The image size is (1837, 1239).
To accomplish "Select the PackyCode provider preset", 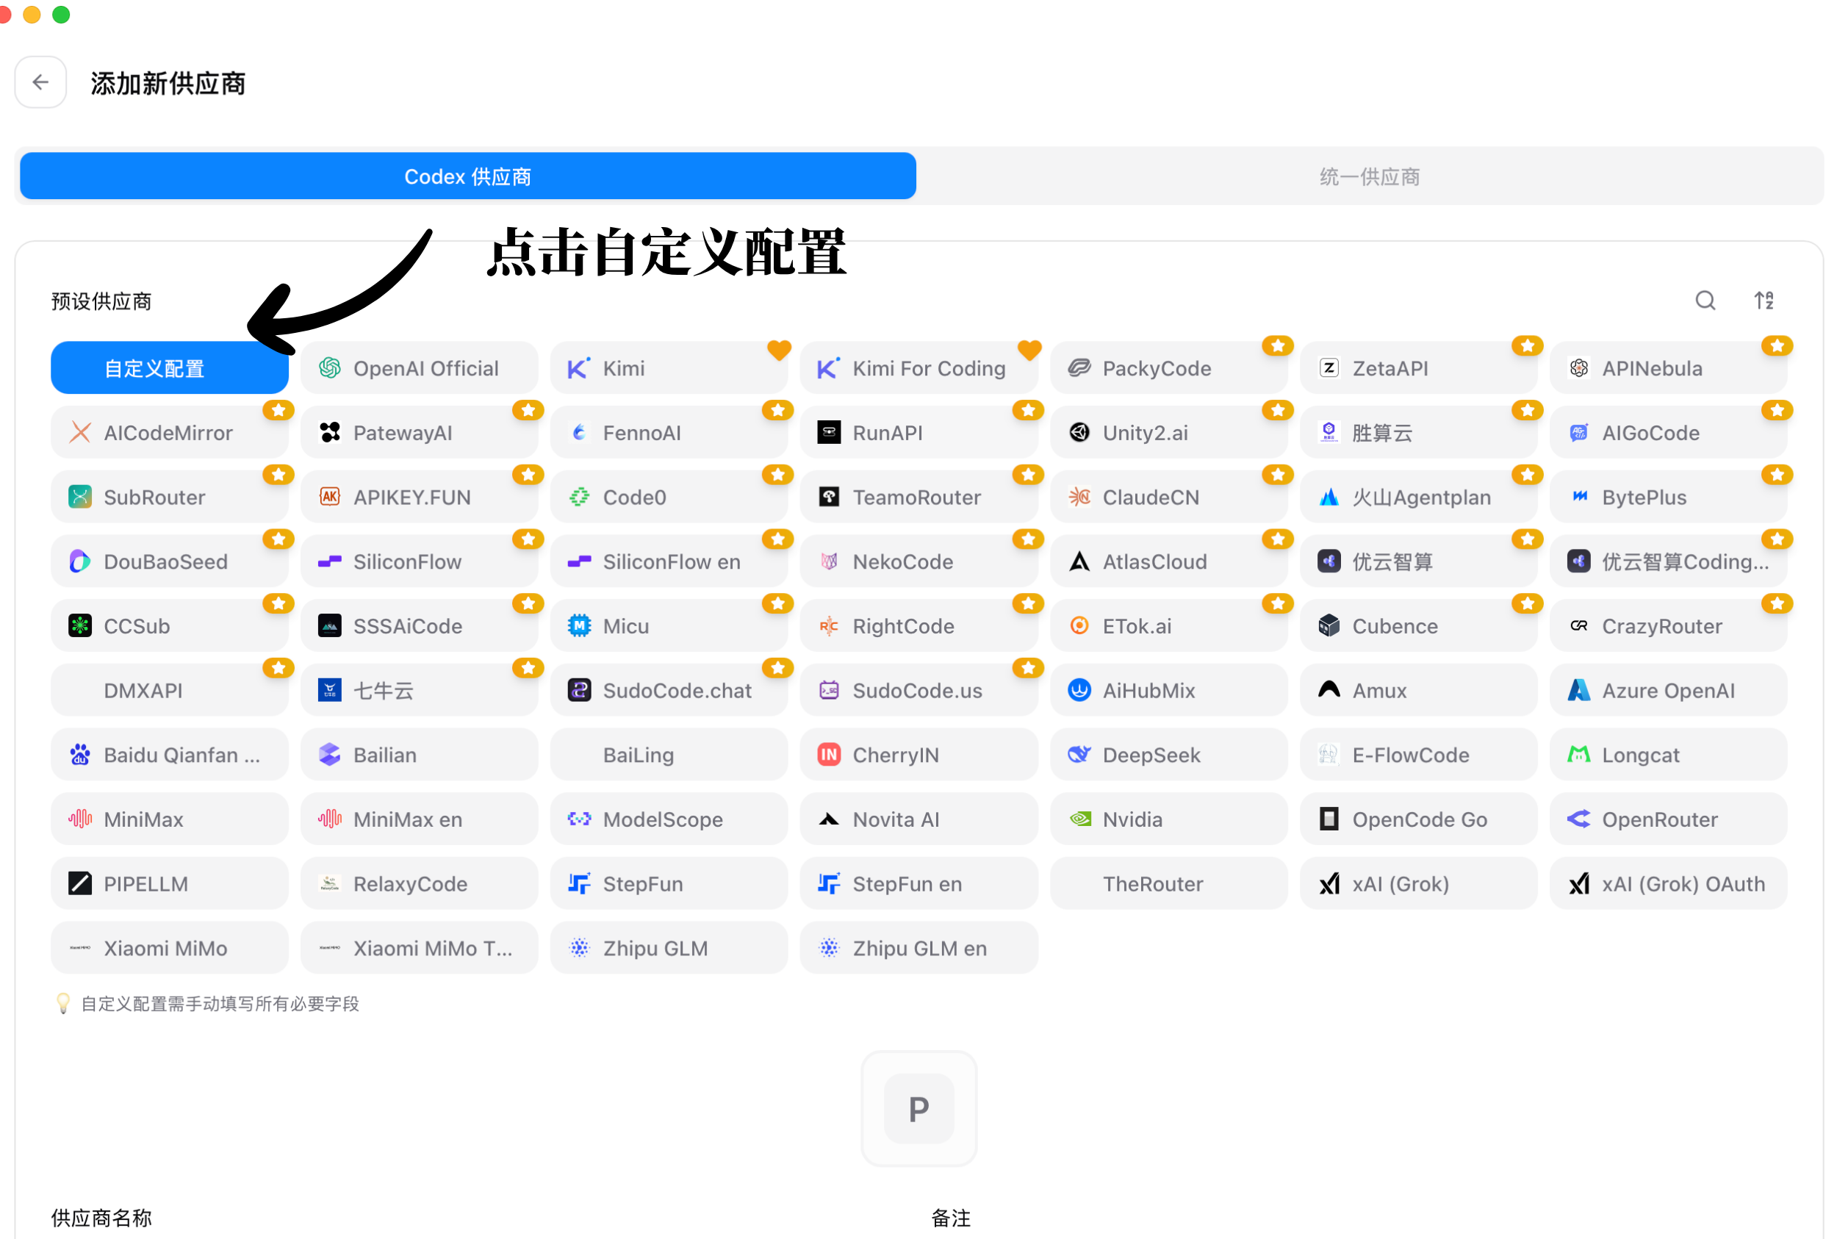I will click(x=1168, y=368).
